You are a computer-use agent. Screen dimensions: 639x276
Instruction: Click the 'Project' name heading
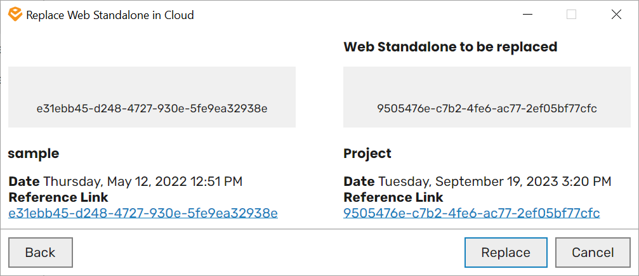coord(367,154)
